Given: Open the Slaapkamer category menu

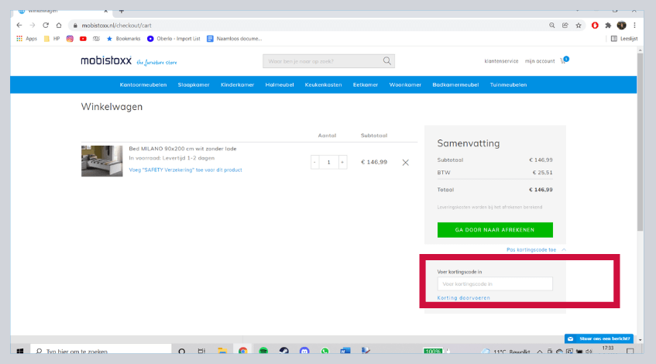Looking at the screenshot, I should [x=193, y=84].
